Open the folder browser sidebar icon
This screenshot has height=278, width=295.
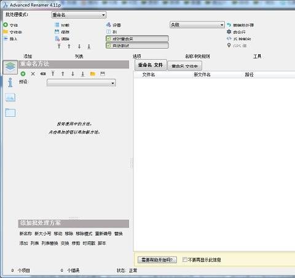[10, 113]
